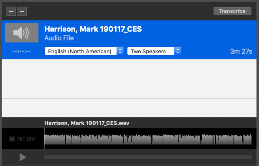Viewport: 259px width, 166px height.
Task: Click the middle of the audio waveform
Action: click(x=148, y=139)
